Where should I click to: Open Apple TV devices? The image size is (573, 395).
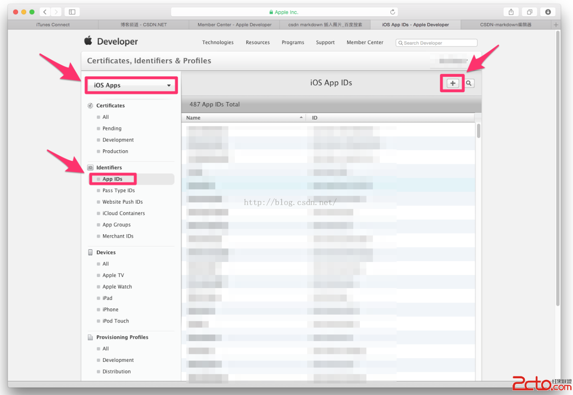113,275
